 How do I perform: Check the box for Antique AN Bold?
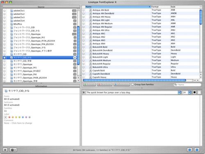pyautogui.click(x=84, y=10)
